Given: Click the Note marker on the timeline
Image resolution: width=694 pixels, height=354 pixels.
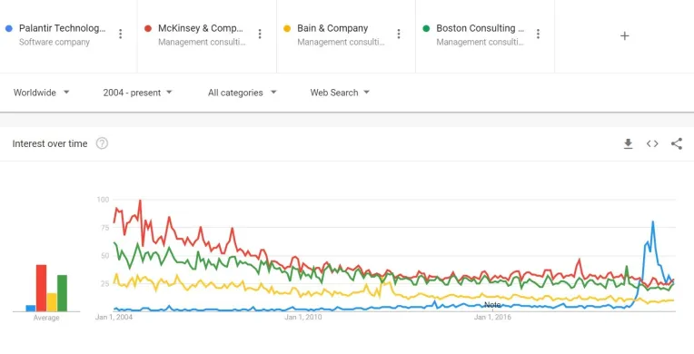Looking at the screenshot, I should (492, 305).
